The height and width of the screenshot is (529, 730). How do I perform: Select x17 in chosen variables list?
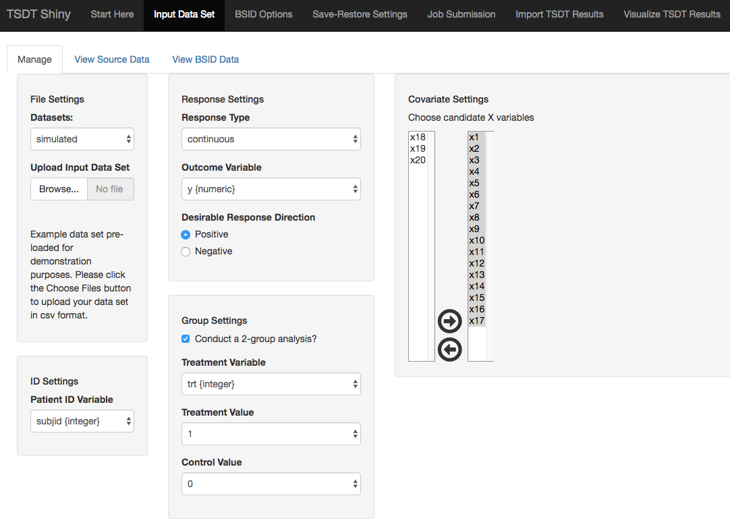coord(477,321)
